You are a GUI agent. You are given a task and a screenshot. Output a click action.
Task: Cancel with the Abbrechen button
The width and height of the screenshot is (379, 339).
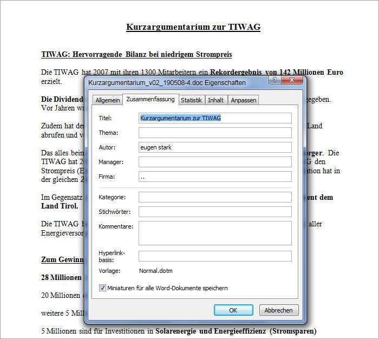(279, 310)
